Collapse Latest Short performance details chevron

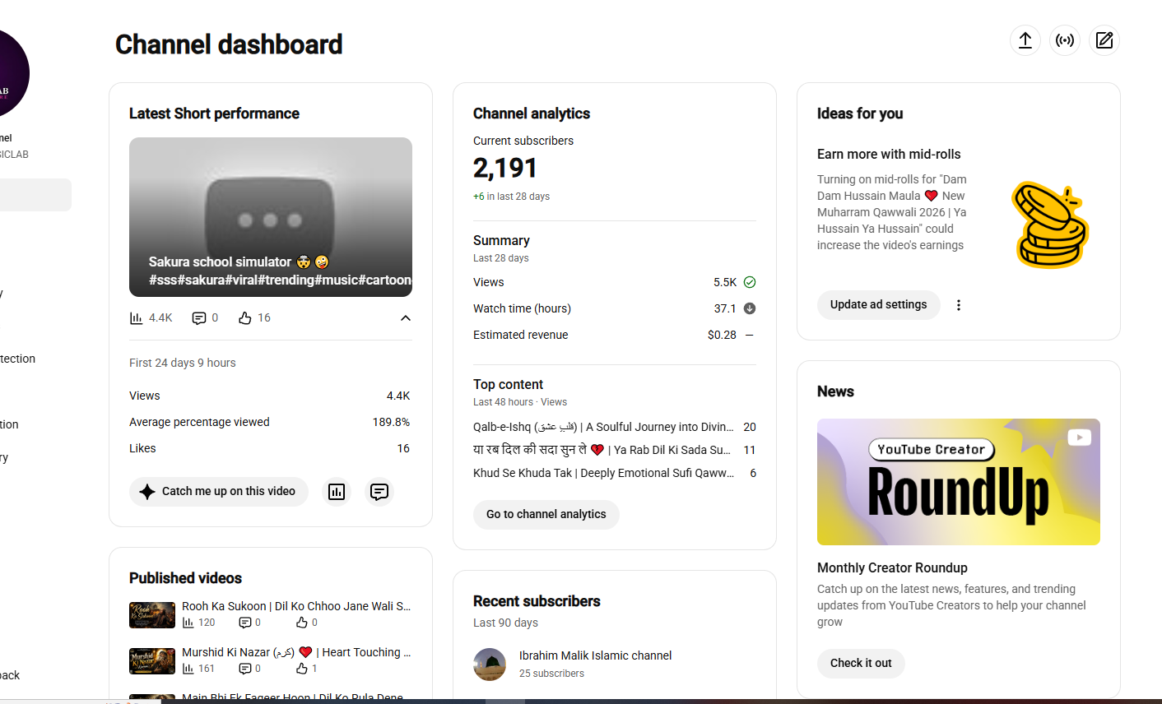[406, 318]
